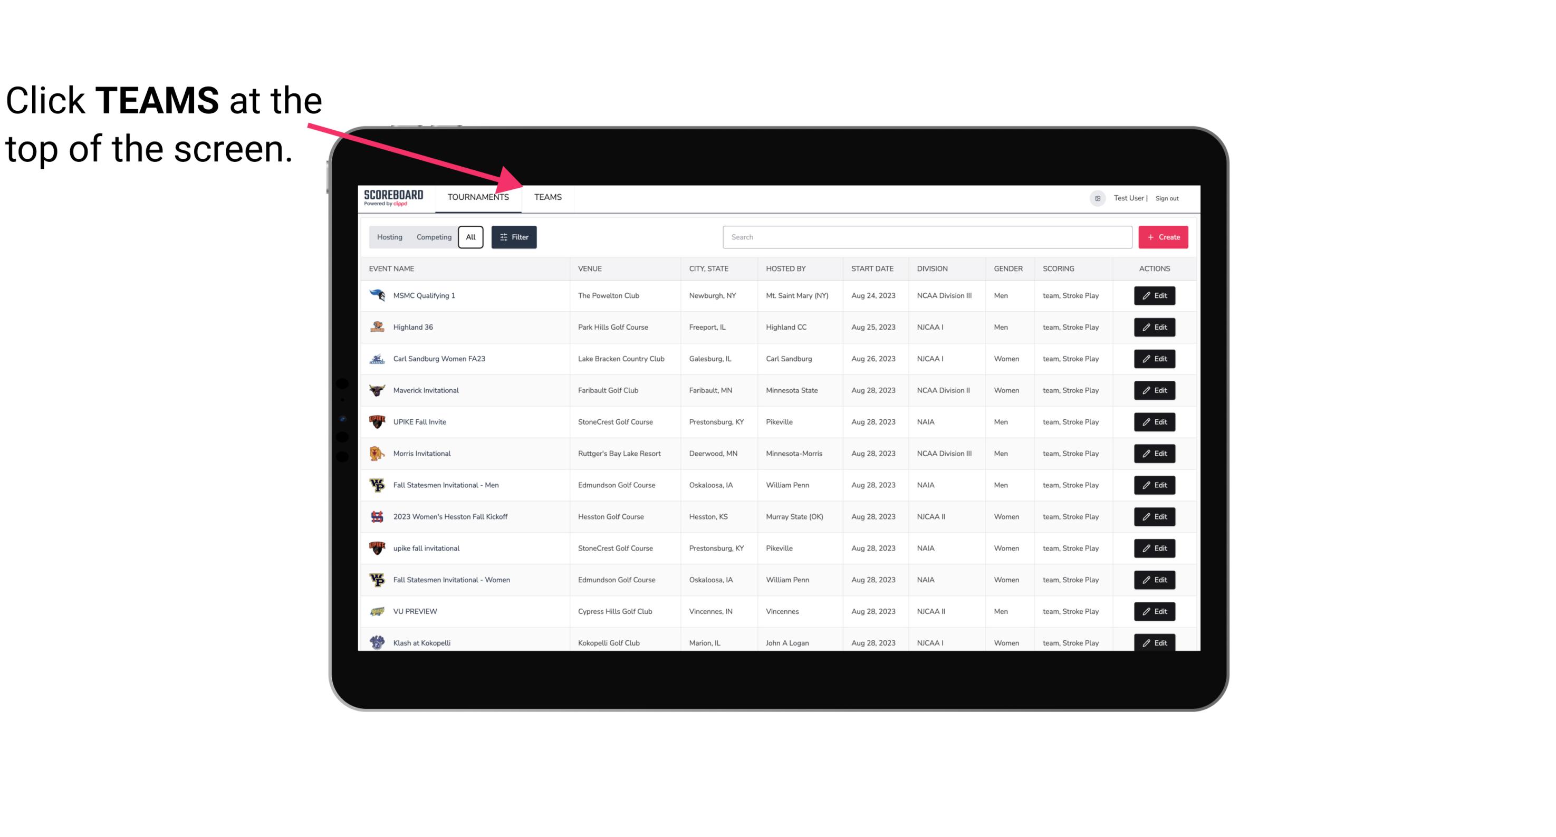
Task: Click the Competing toggle filter
Action: [x=432, y=237]
